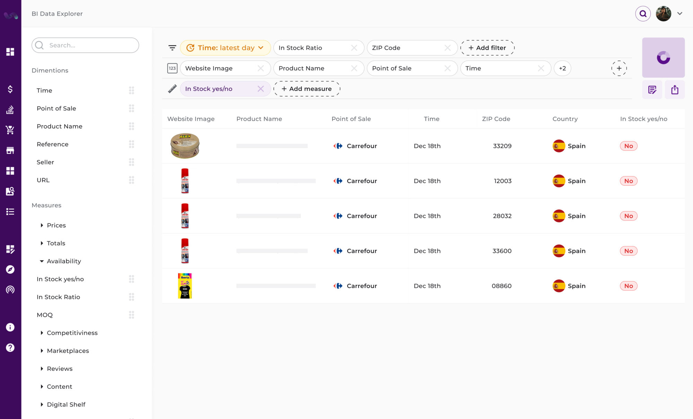Image resolution: width=693 pixels, height=419 pixels.
Task: Remove the In Stock Ratio filter
Action: [x=354, y=47]
